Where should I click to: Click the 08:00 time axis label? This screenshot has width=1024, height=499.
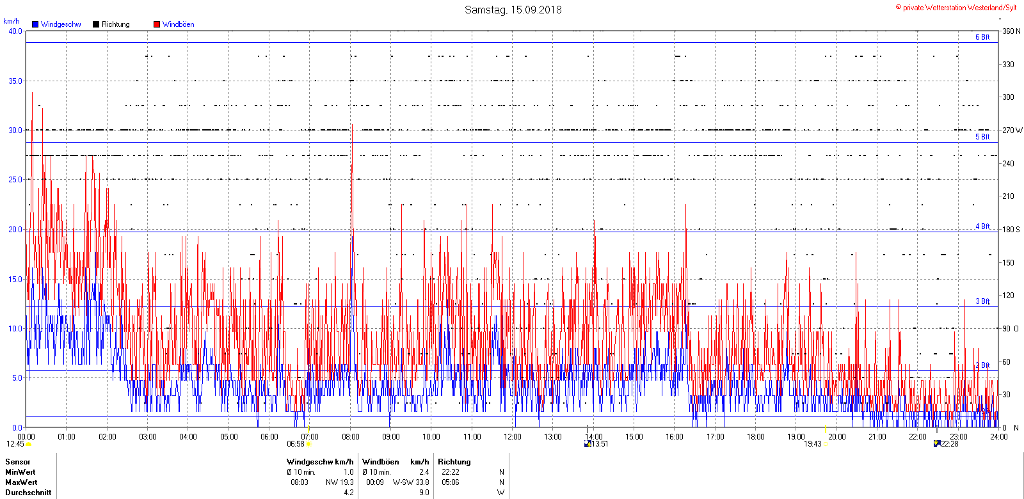point(351,437)
